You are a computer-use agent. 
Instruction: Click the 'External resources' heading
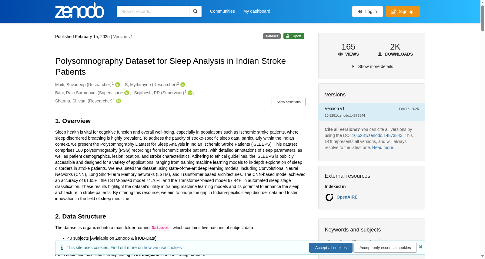click(x=347, y=176)
